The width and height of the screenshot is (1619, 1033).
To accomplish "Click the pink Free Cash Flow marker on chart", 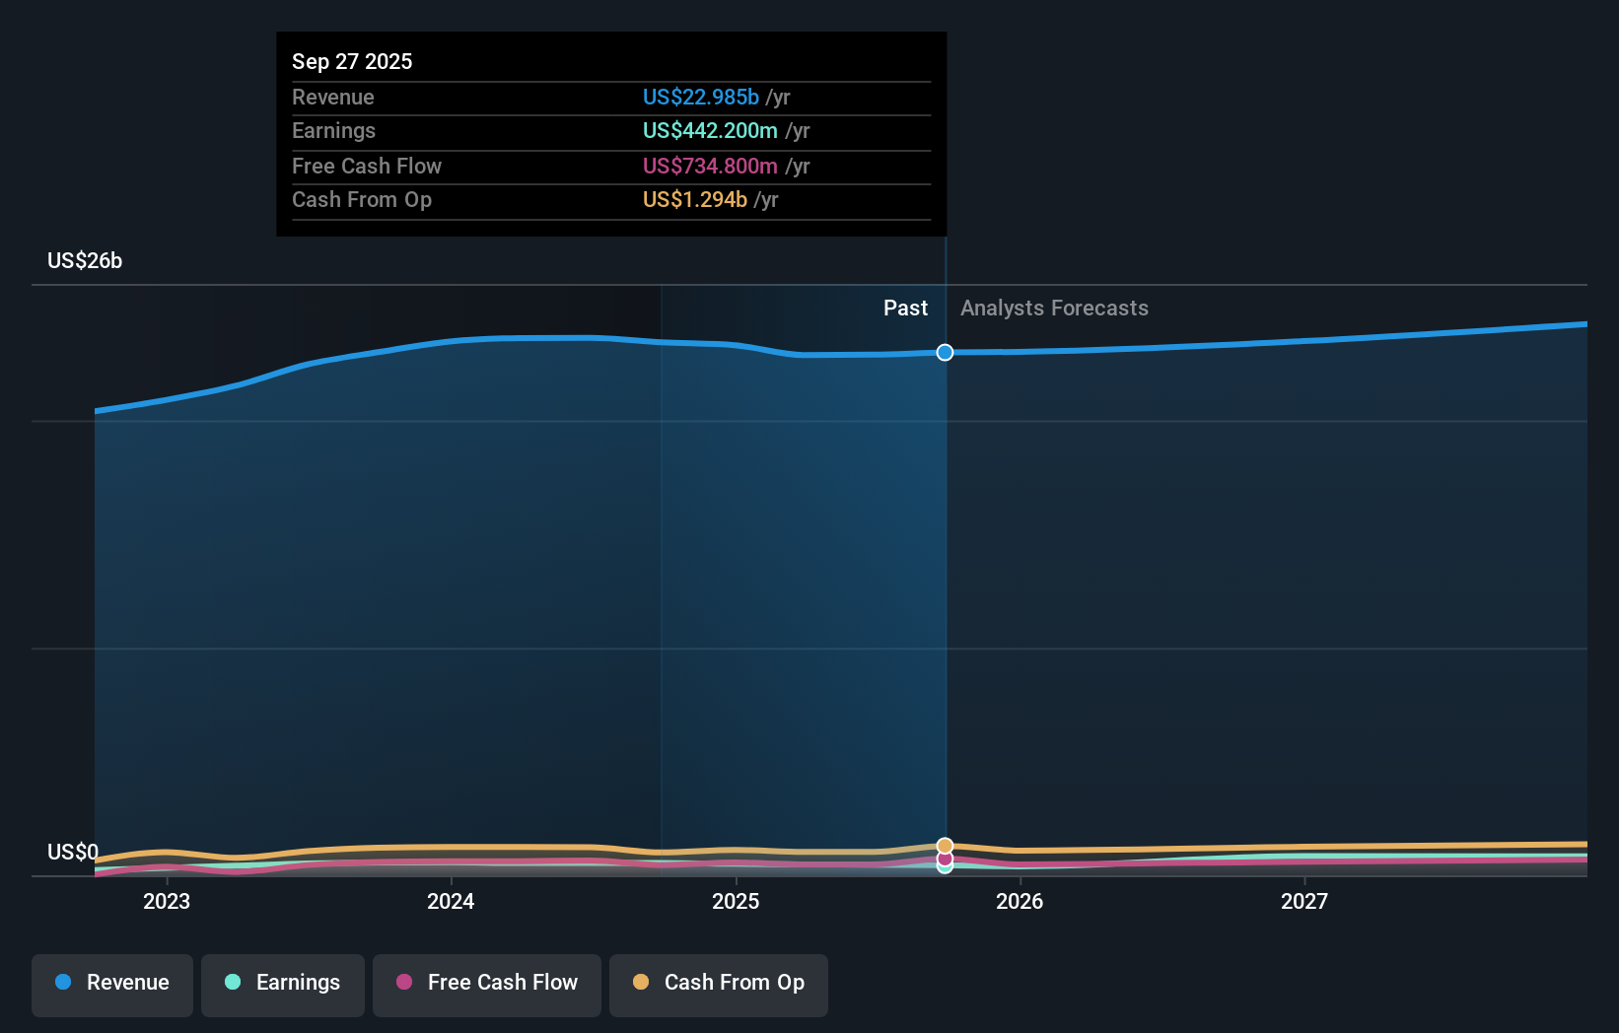I will (944, 859).
